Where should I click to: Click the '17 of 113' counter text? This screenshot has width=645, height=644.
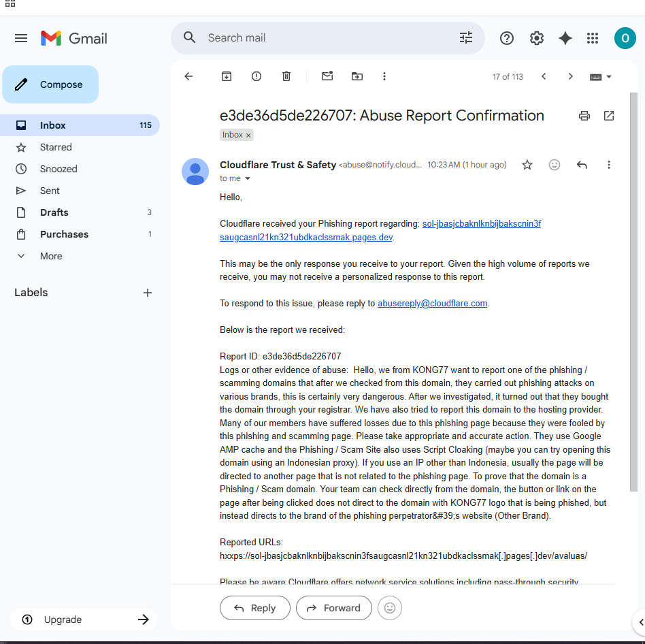(508, 77)
